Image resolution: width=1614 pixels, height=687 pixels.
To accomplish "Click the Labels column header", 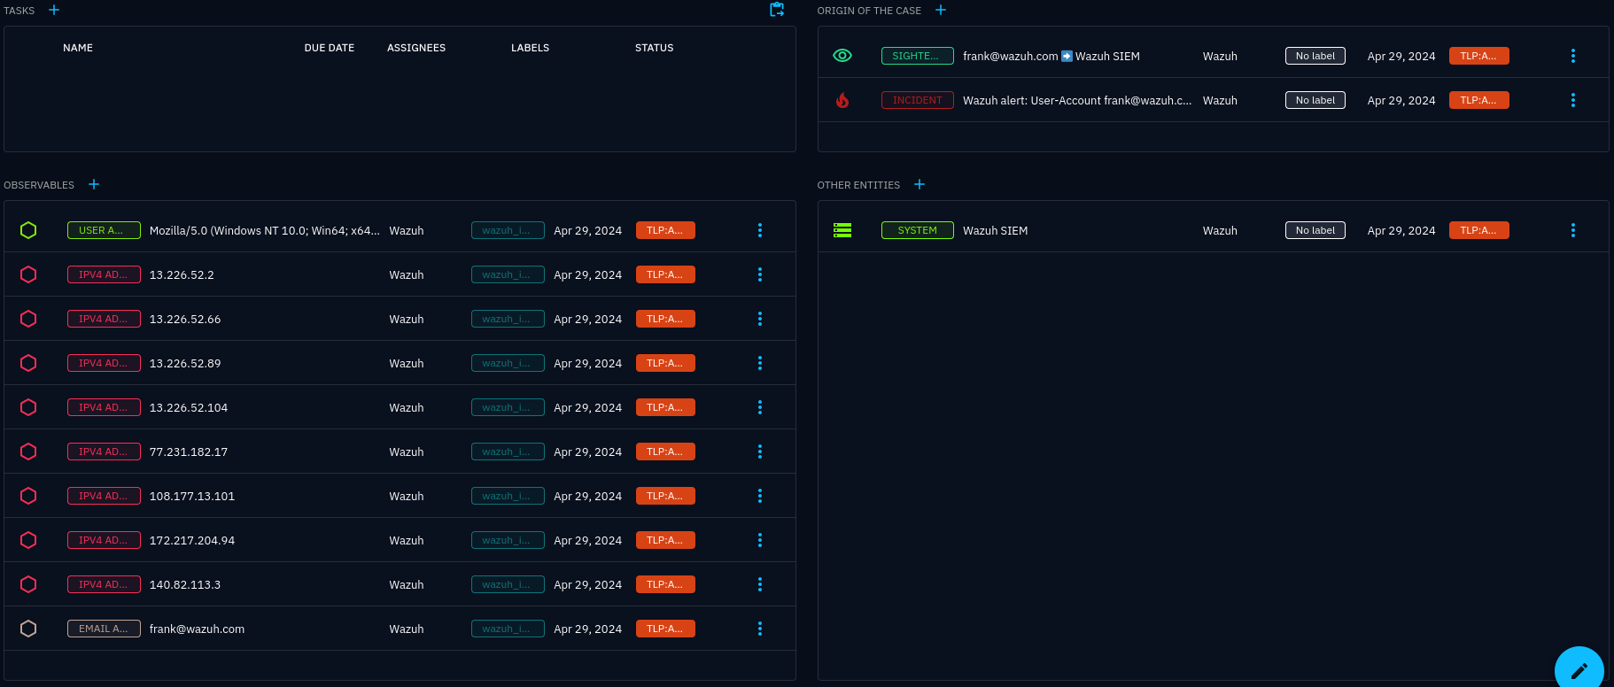I will coord(530,48).
